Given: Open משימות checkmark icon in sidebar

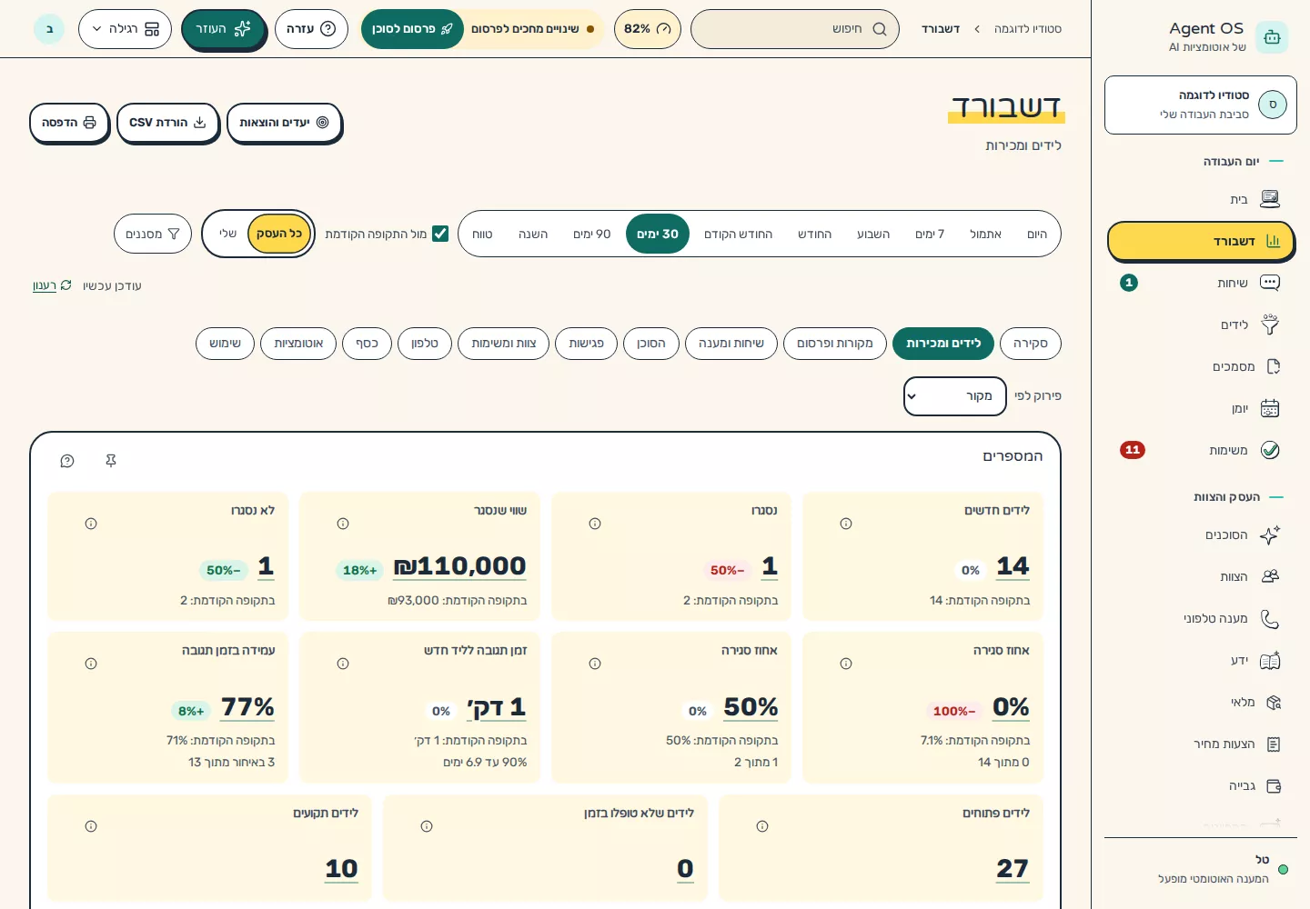Looking at the screenshot, I should pyautogui.click(x=1270, y=450).
